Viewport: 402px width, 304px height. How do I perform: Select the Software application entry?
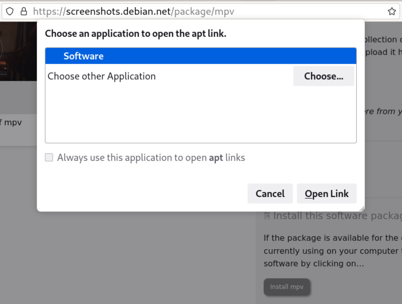pyautogui.click(x=201, y=56)
